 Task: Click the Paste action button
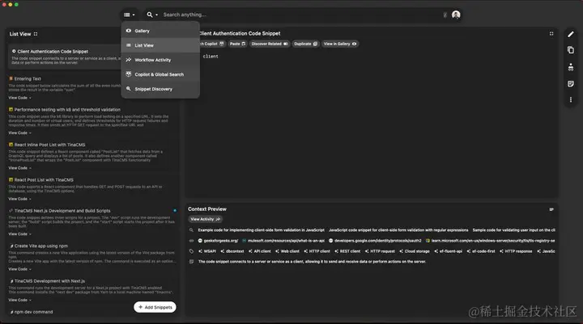pyautogui.click(x=237, y=44)
